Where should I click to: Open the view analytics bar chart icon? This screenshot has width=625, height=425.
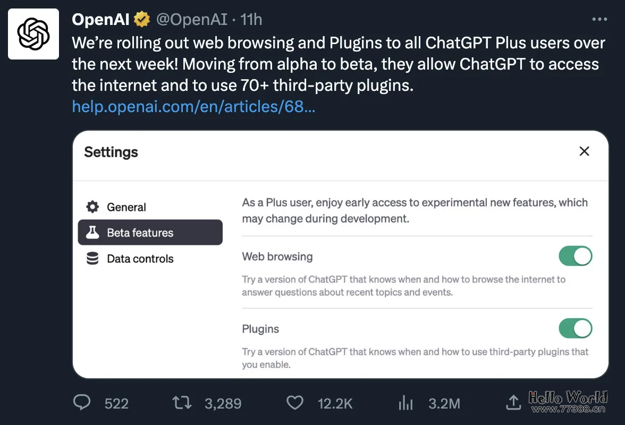(x=406, y=403)
